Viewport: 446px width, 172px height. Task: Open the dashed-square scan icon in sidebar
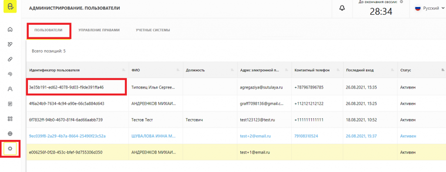[10, 104]
